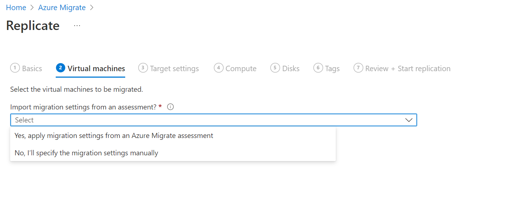
Task: Navigate to Home in the breadcrumb
Action: [16, 8]
